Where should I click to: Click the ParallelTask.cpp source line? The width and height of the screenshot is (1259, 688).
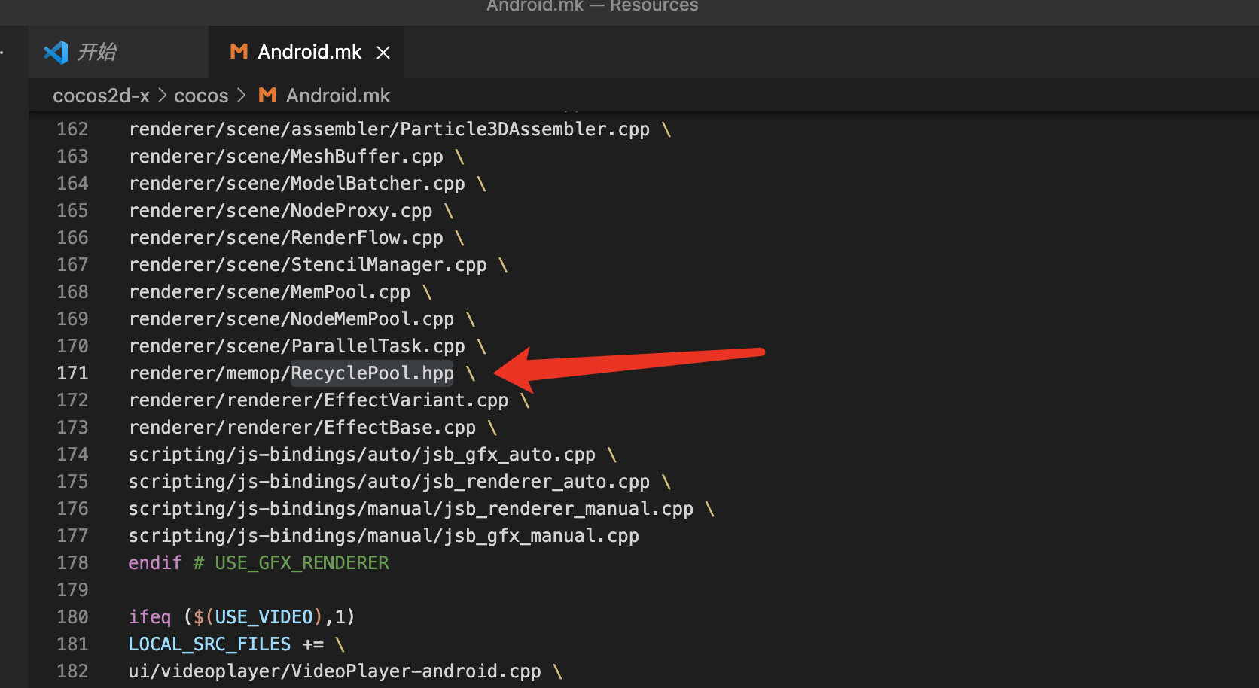pos(297,346)
